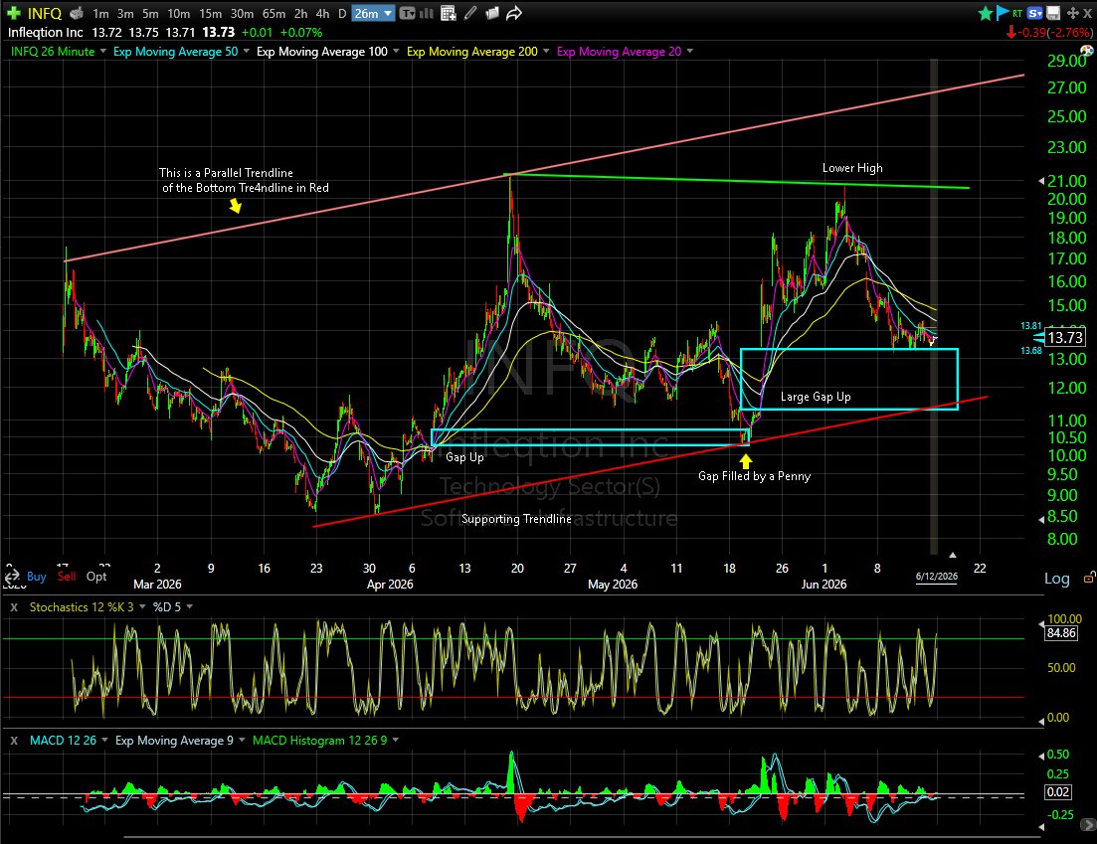The width and height of the screenshot is (1097, 844).
Task: Switch to the 30m timeframe
Action: point(242,13)
